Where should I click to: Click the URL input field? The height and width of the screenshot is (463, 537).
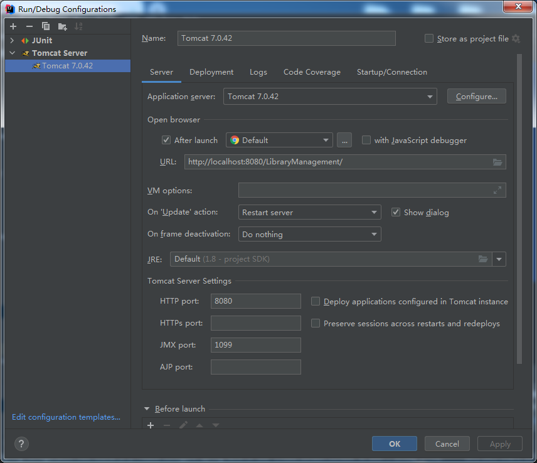(x=345, y=162)
